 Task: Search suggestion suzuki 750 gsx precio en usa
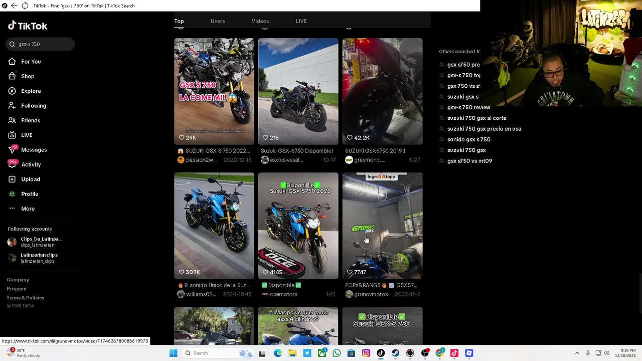point(484,129)
